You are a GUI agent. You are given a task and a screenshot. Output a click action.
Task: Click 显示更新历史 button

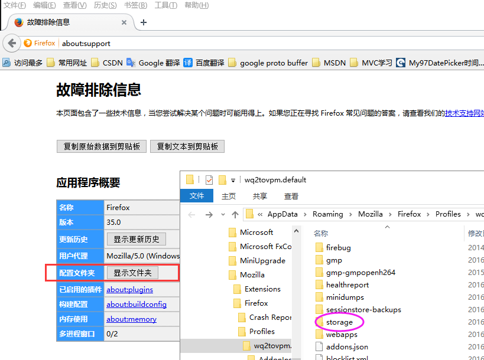pos(137,239)
